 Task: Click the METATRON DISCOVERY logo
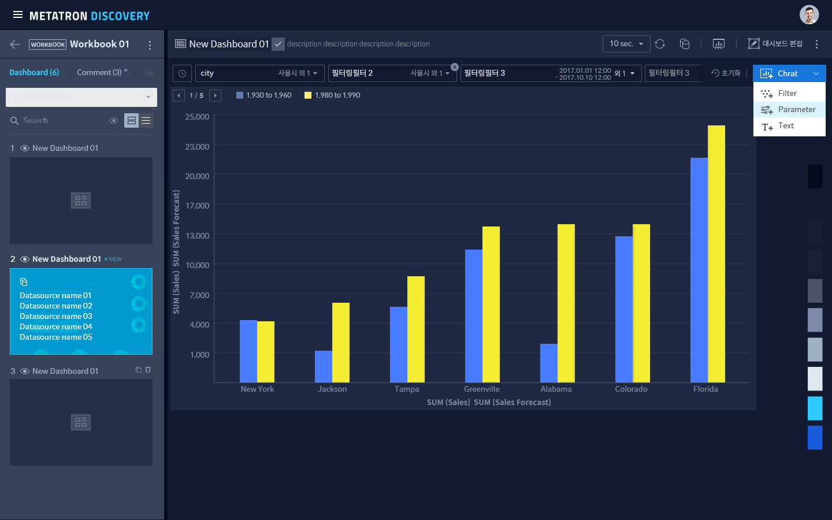[x=90, y=16]
